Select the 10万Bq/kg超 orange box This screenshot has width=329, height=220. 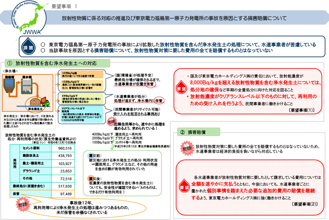[x=83, y=74]
